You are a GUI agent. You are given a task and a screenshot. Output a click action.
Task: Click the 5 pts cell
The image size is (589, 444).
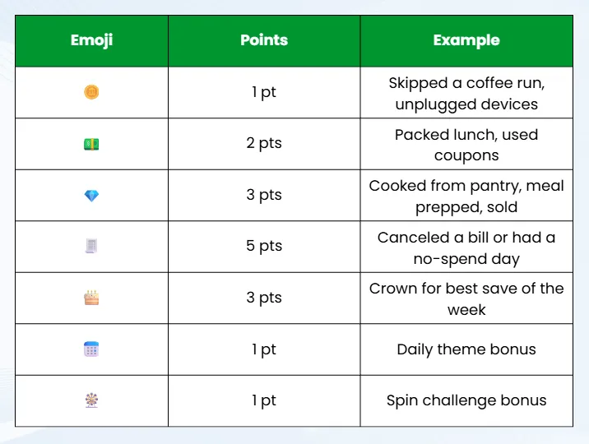[264, 247]
